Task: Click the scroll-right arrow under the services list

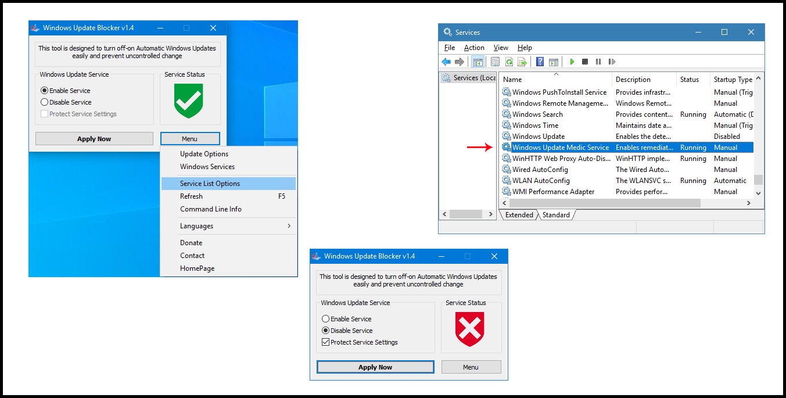Action: pyautogui.click(x=749, y=203)
